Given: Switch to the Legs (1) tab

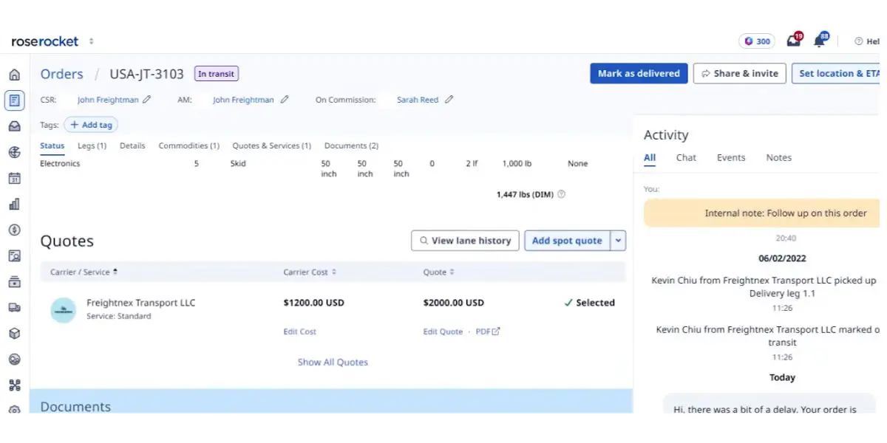Looking at the screenshot, I should click(92, 146).
